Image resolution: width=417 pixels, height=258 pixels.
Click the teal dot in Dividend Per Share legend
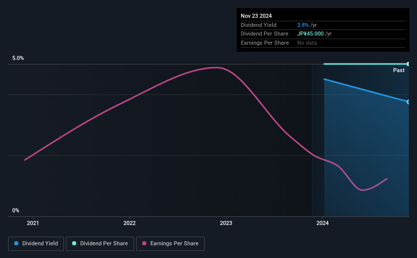(x=74, y=244)
